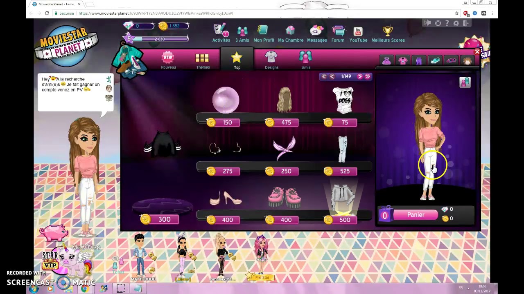Click the 525 coin price button
The image size is (524, 294).
click(341, 171)
